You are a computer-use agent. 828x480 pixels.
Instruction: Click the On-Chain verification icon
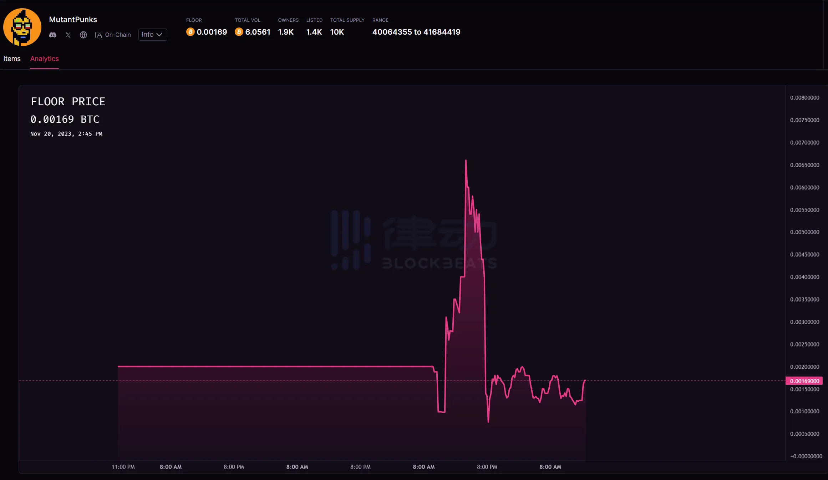(98, 34)
